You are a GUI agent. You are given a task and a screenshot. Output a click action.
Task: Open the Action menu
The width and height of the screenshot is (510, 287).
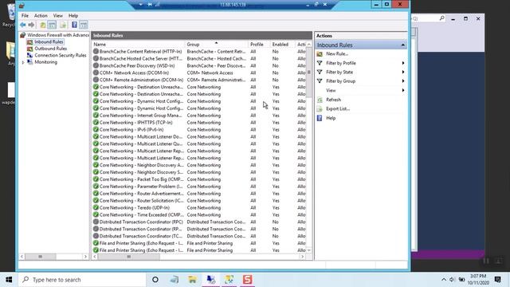pos(41,16)
